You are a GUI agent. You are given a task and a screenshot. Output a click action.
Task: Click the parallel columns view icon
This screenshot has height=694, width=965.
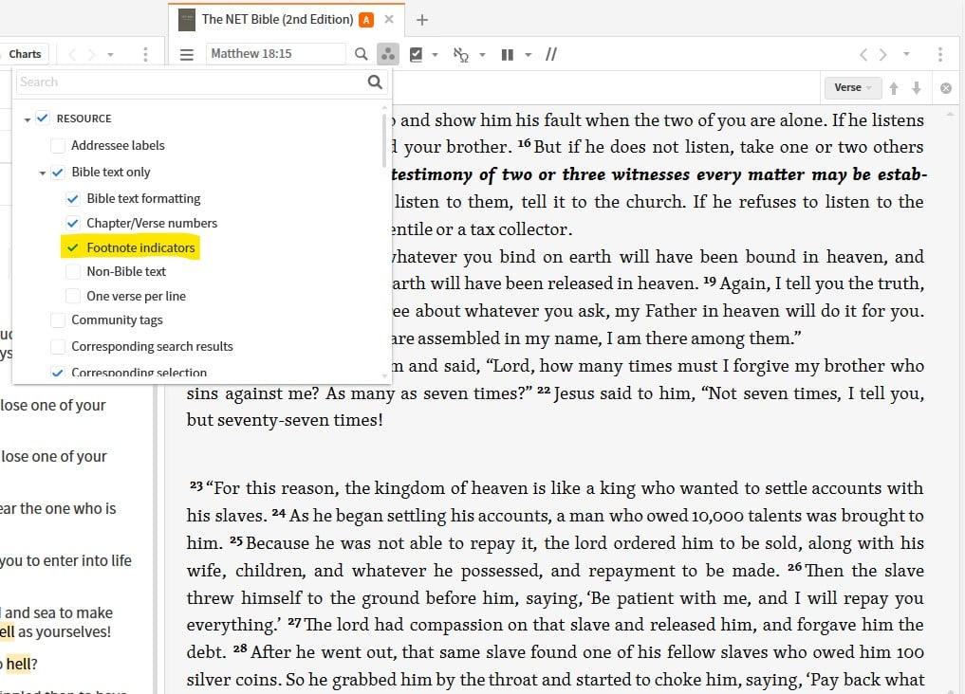coord(507,54)
